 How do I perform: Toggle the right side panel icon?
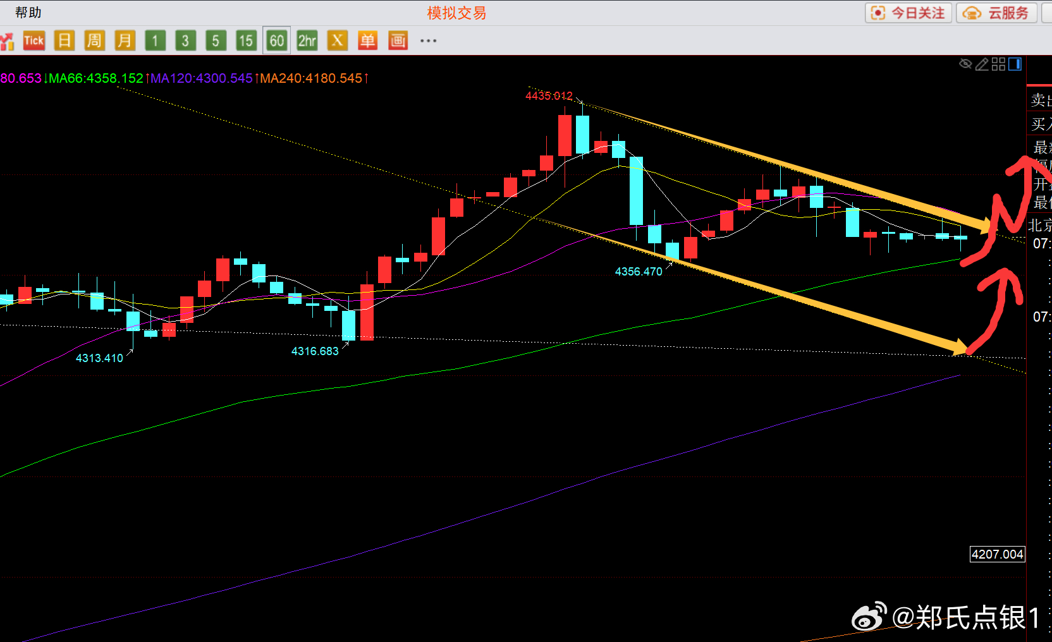tap(1015, 64)
